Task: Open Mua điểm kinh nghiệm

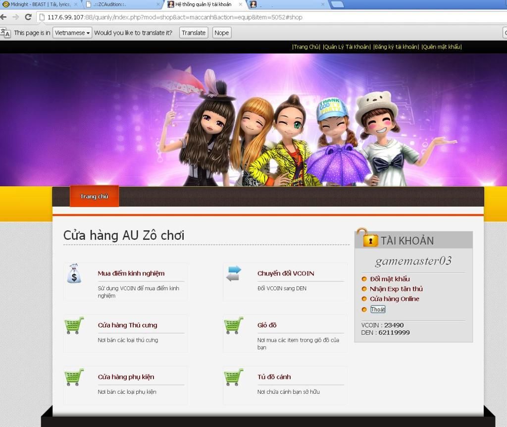Action: 131,273
